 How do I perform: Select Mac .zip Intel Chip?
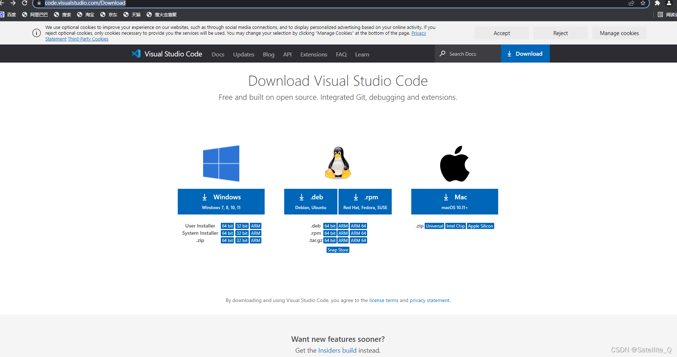point(455,226)
